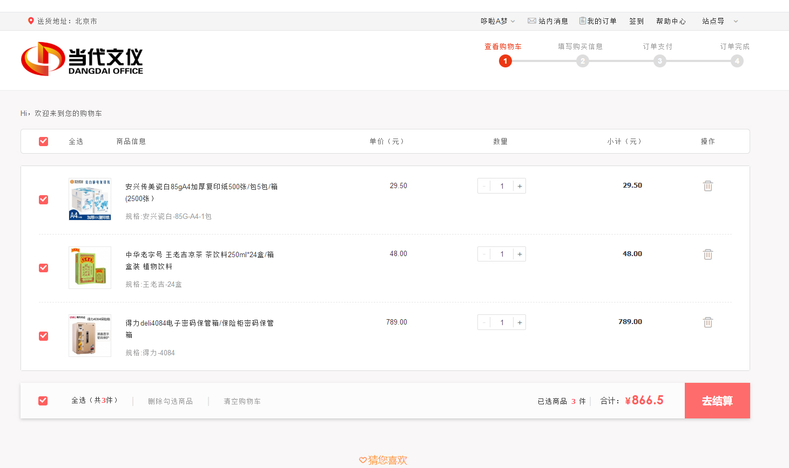Decrease quantity of 安兴传美瓷白 copy paper

pos(484,186)
